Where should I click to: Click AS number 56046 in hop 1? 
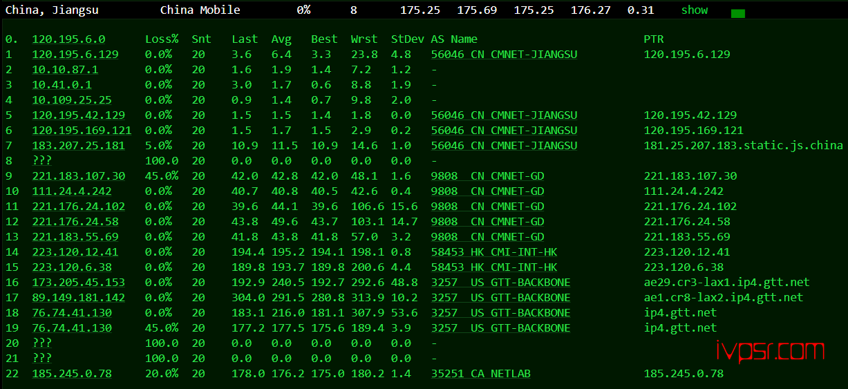pyautogui.click(x=447, y=55)
